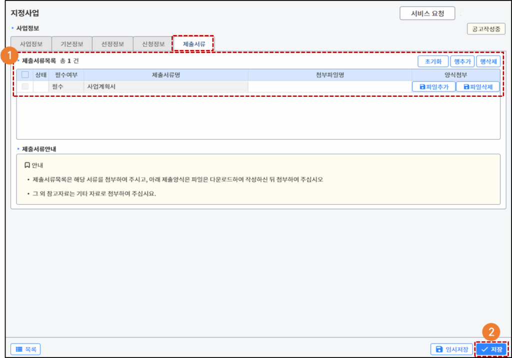
Task: Open the 사업정보 tab
Action: [x=31, y=44]
